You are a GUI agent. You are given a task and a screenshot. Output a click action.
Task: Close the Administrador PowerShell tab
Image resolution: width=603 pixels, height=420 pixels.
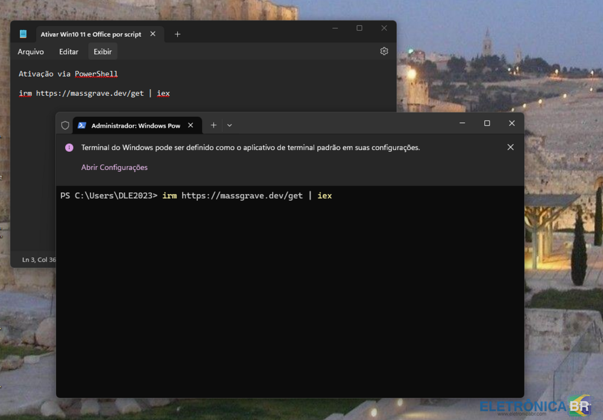pos(191,125)
